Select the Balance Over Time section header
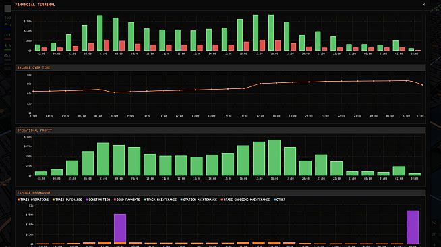 (x=220, y=67)
